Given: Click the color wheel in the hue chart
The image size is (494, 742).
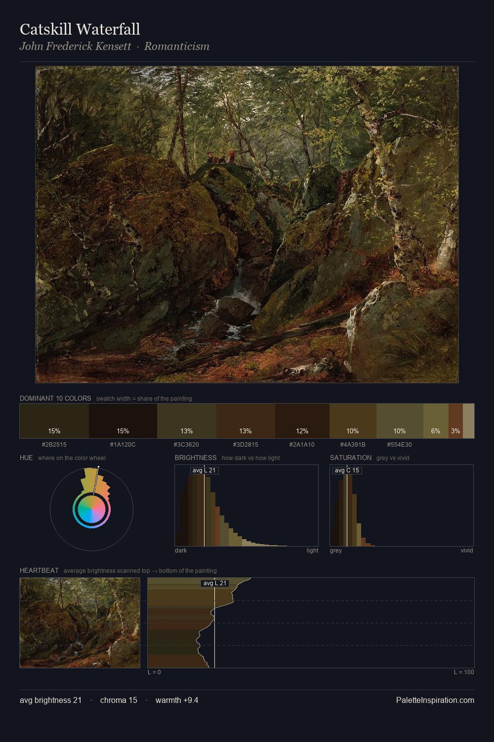Looking at the screenshot, I should tap(91, 509).
